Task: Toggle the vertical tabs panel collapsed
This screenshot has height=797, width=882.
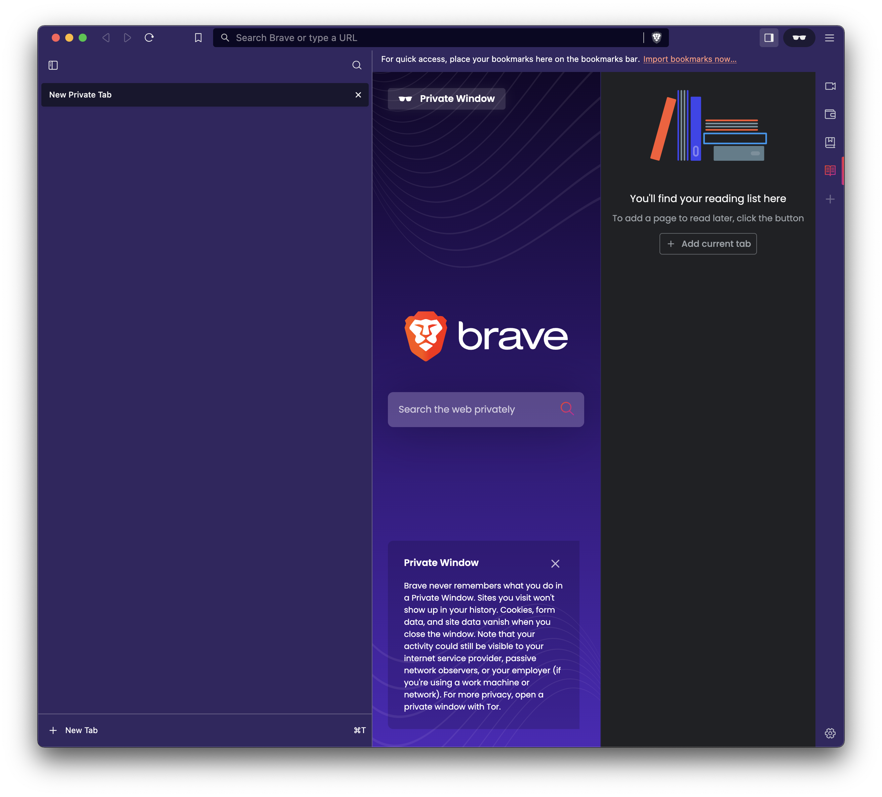Action: (x=53, y=65)
